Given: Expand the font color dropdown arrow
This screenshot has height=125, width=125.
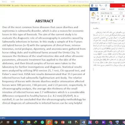Looking at the screenshot, I should click(x=114, y=19).
